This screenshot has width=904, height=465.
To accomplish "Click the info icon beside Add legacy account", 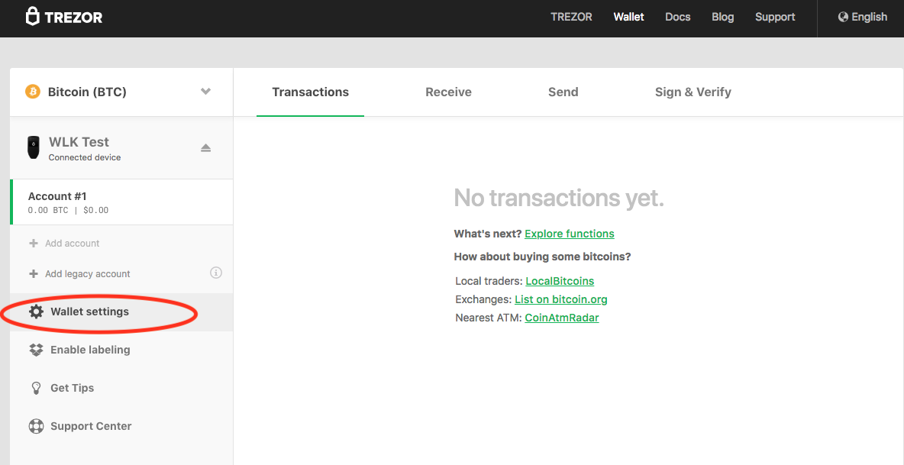I will [216, 273].
